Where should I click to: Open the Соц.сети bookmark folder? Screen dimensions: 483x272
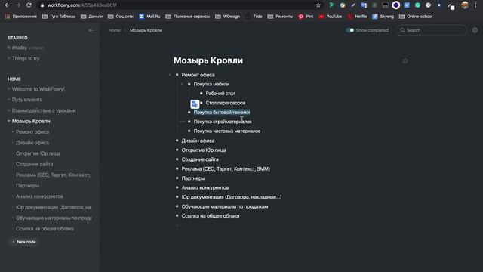click(121, 17)
